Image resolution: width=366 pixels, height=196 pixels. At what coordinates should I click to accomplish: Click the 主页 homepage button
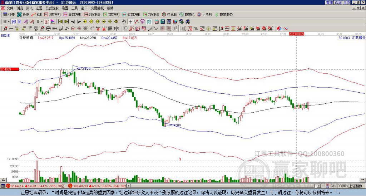pos(347,3)
